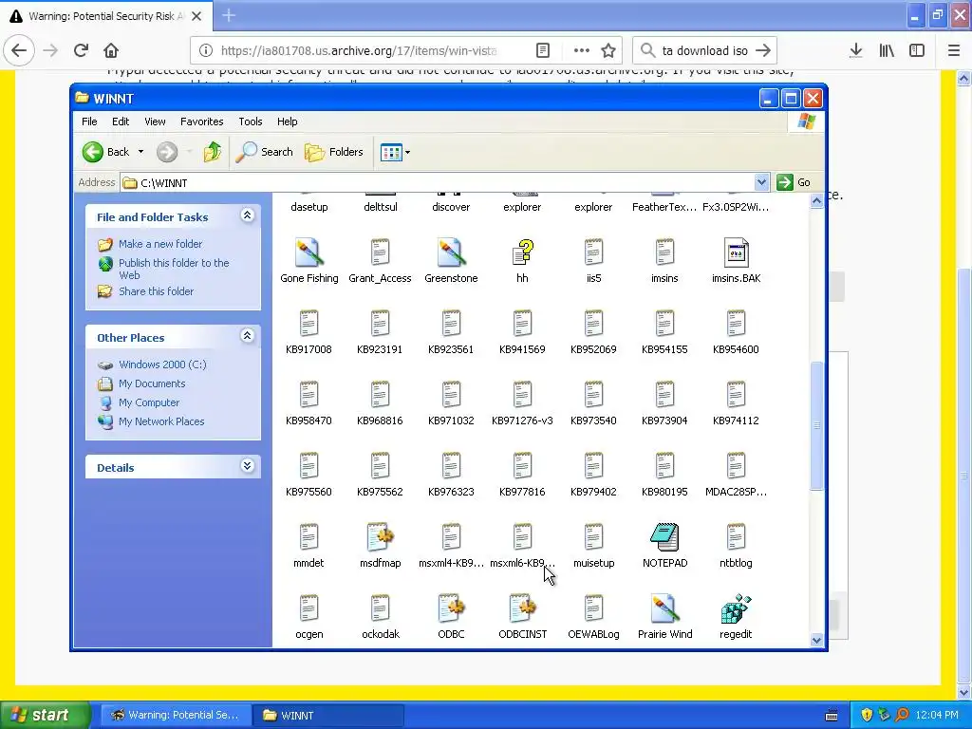Open the Favorites menu
Viewport: 972px width, 729px height.
click(x=201, y=121)
